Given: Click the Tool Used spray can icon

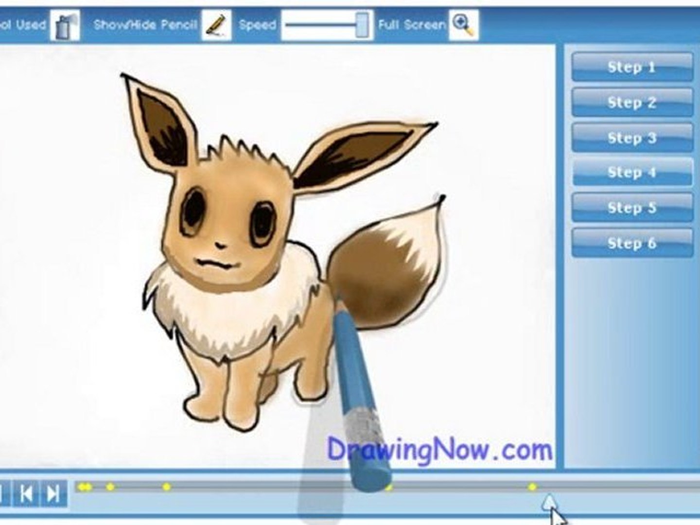Looking at the screenshot, I should (65, 25).
